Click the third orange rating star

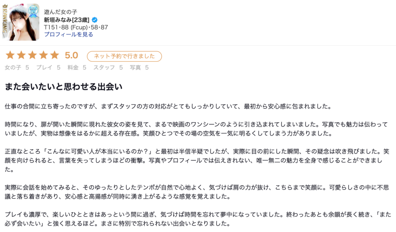coord(32,56)
